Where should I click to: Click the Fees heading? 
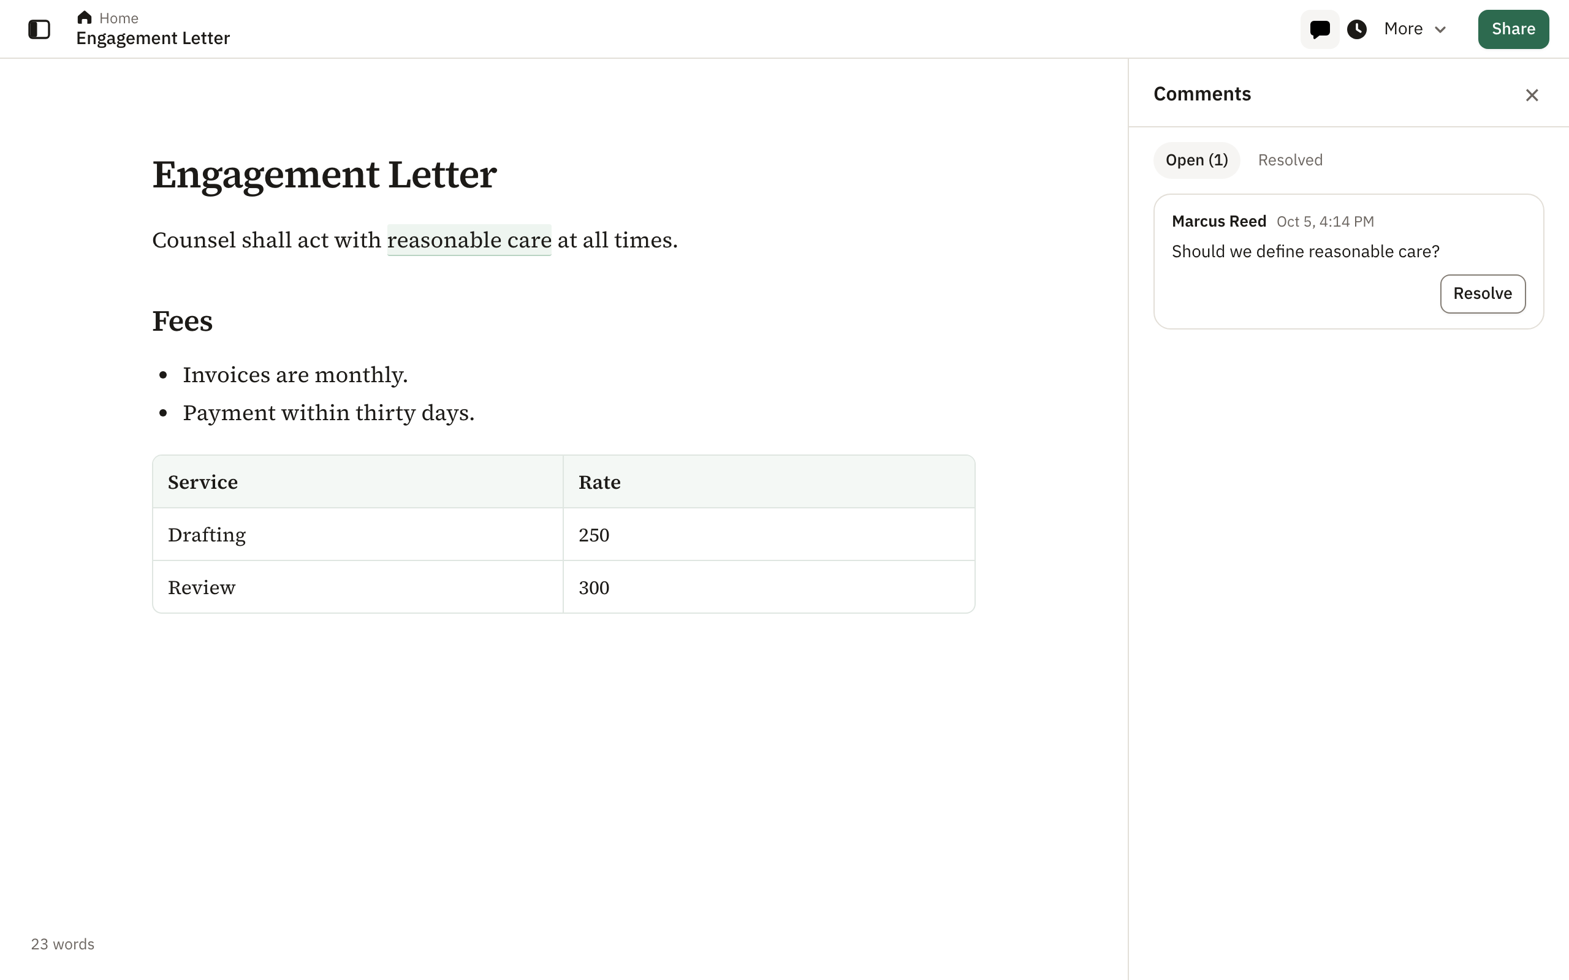point(182,321)
